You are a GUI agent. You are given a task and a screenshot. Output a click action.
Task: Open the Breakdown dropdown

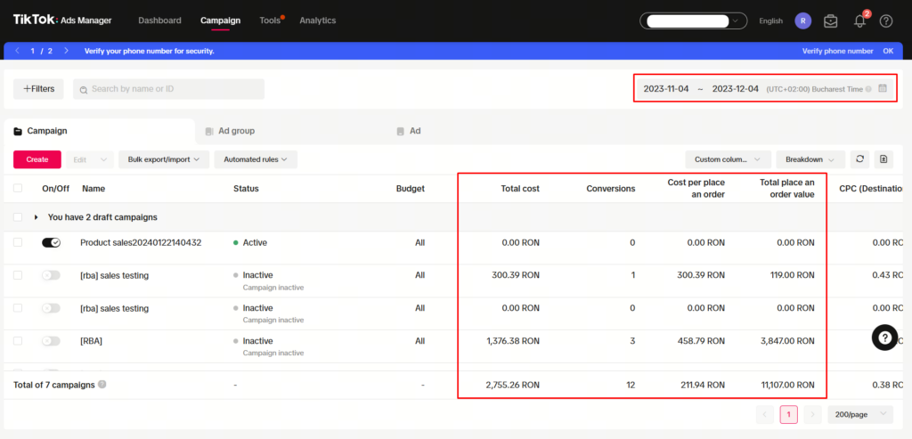810,159
